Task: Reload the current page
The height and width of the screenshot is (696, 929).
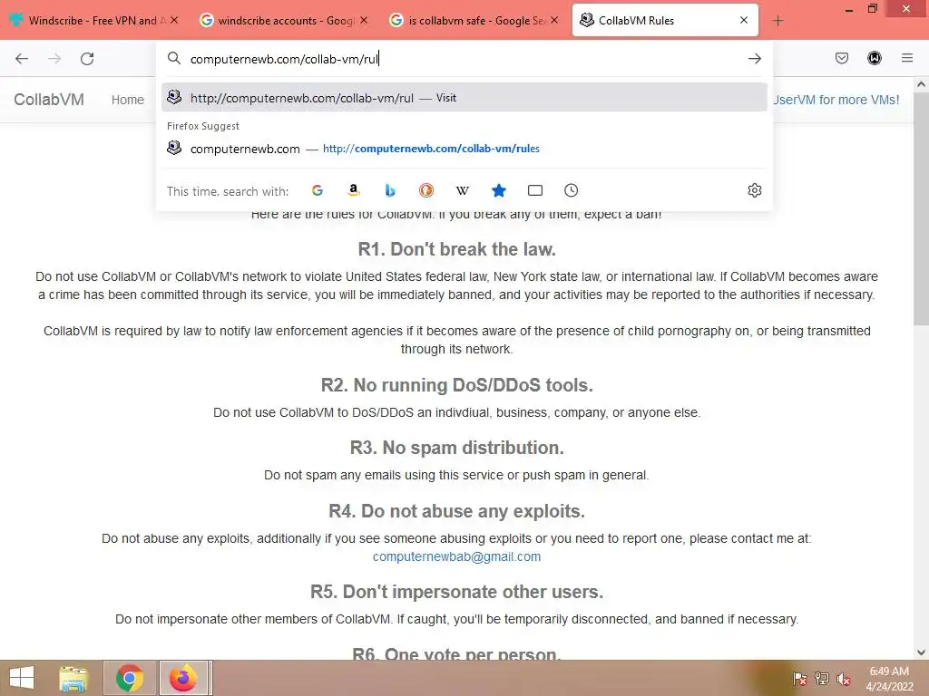Action: click(87, 59)
